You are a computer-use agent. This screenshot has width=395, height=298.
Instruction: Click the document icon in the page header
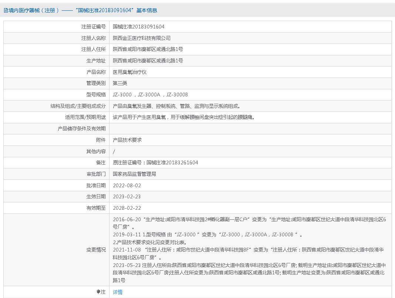pyautogui.click(x=6, y=10)
